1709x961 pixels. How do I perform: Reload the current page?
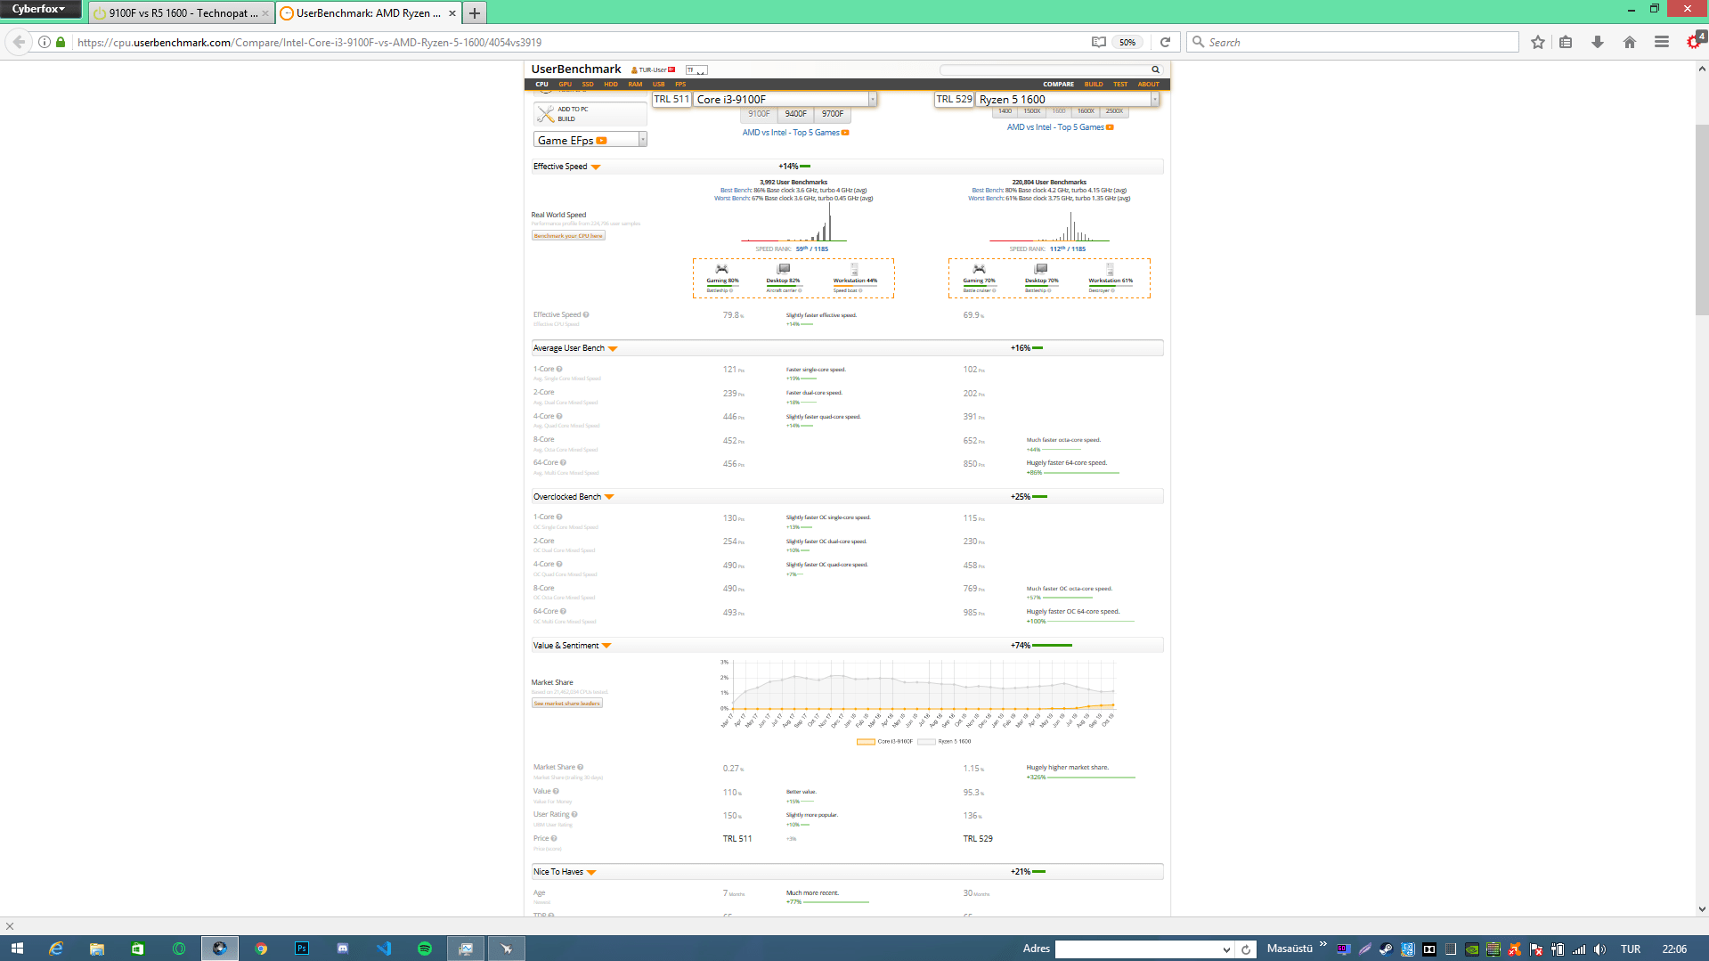click(1165, 42)
